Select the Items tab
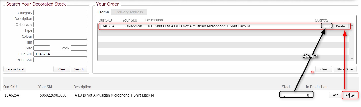The image size is (361, 107). pyautogui.click(x=103, y=12)
